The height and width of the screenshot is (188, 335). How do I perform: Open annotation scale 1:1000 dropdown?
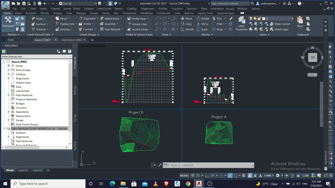(x=269, y=175)
